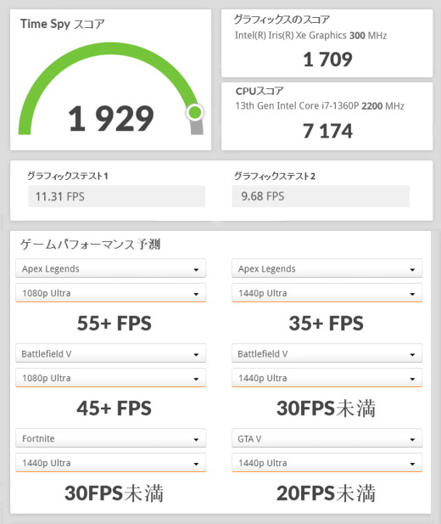Open the 1440p Ultra dropdown under Fortnite
Image resolution: width=441 pixels, height=524 pixels.
point(110,463)
